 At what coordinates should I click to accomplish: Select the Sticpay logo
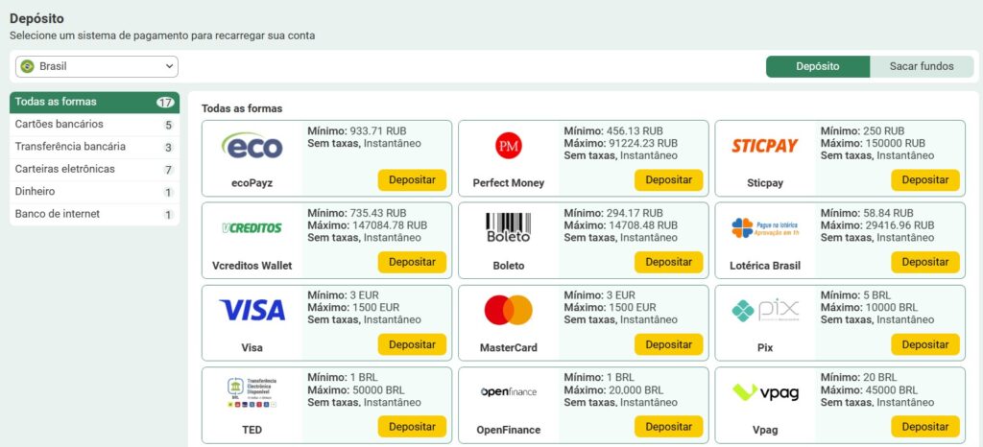point(764,146)
